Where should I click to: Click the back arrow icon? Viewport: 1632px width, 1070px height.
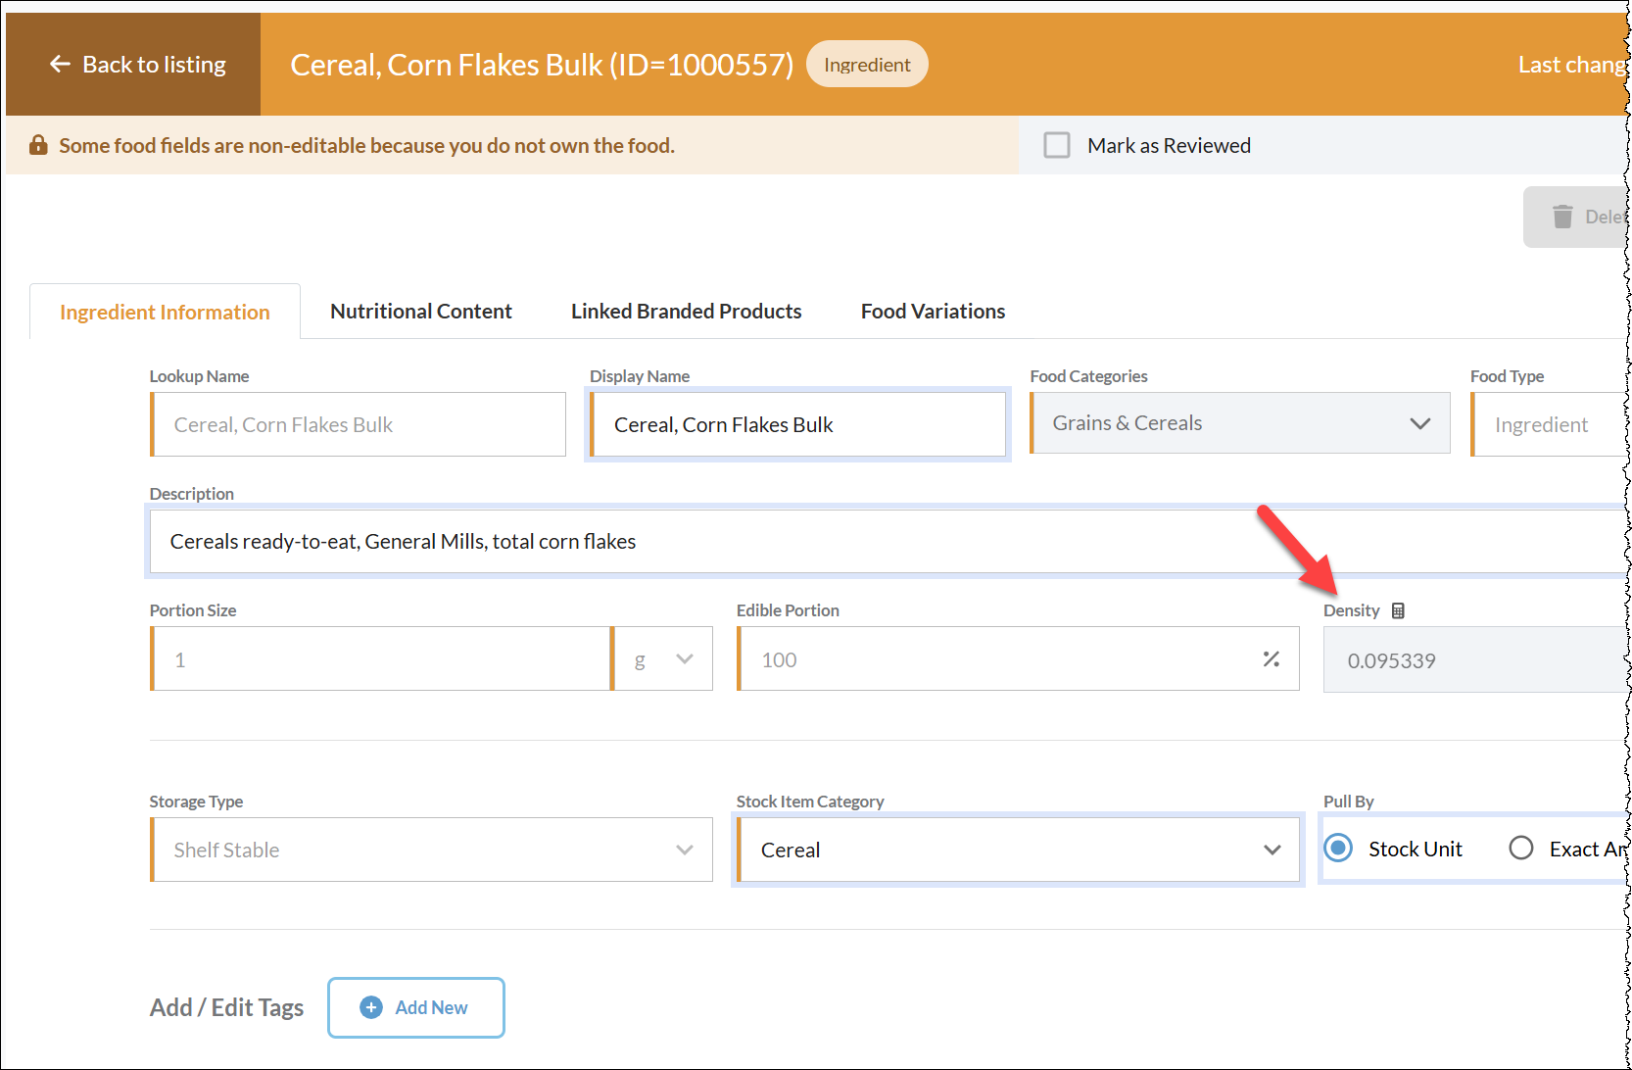click(60, 65)
